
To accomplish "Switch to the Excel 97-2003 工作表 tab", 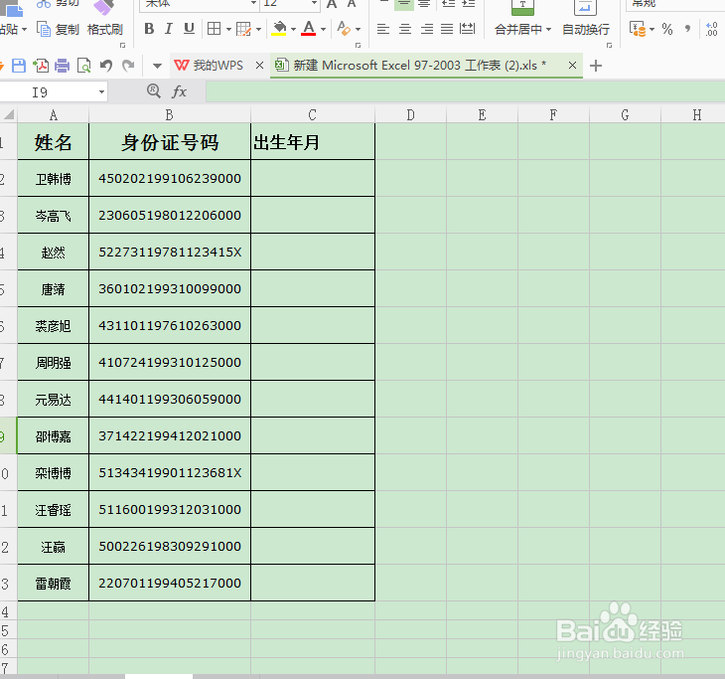I will [410, 66].
